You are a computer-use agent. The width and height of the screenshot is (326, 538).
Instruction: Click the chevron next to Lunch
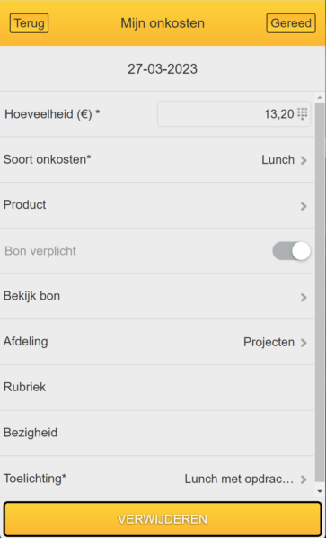pos(304,160)
